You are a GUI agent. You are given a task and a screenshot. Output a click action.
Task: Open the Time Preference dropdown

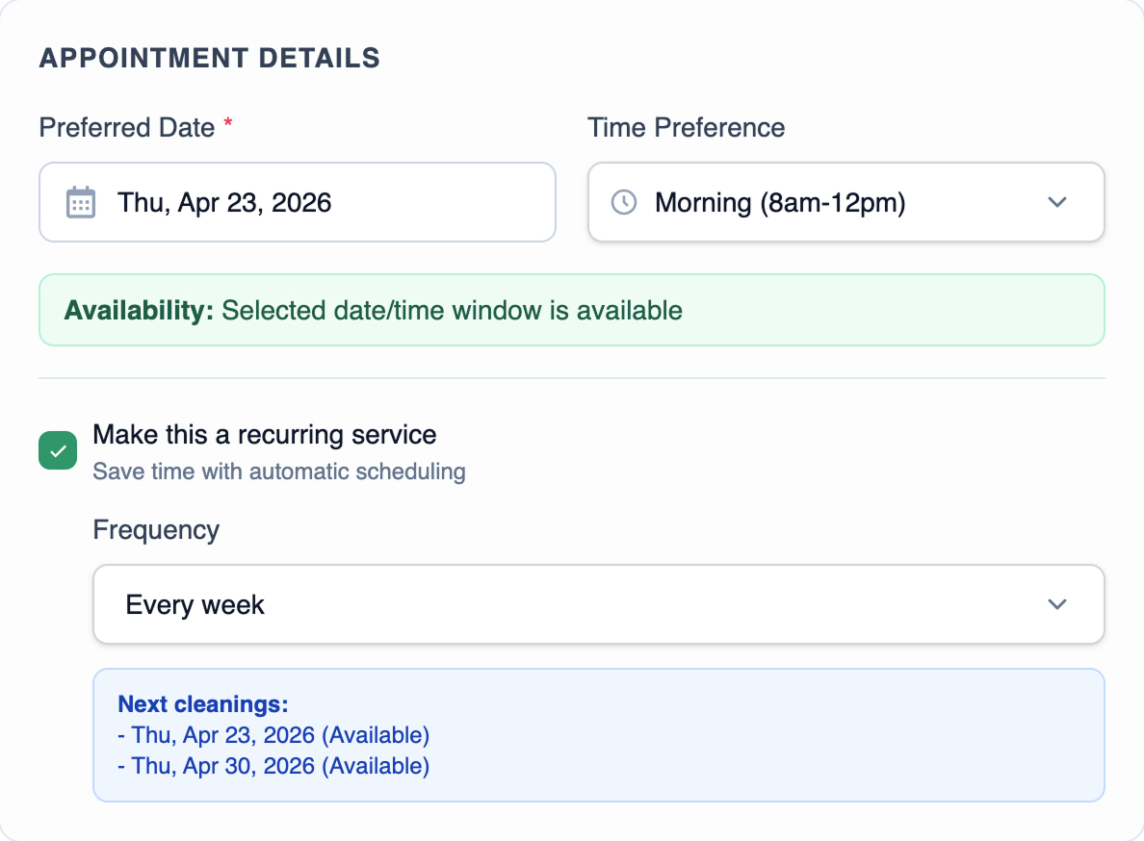[x=845, y=202]
